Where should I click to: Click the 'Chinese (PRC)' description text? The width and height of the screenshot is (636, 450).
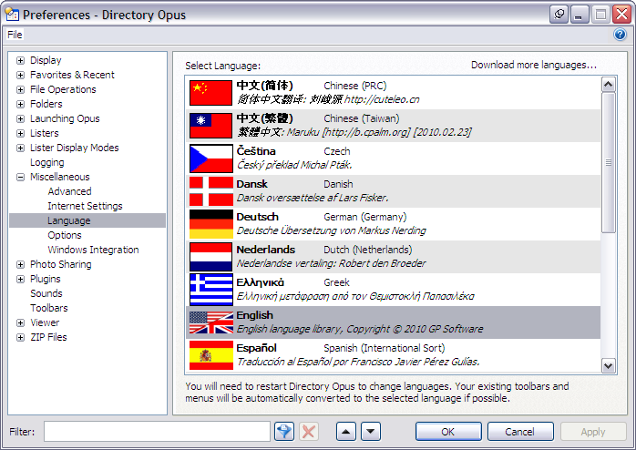click(355, 86)
